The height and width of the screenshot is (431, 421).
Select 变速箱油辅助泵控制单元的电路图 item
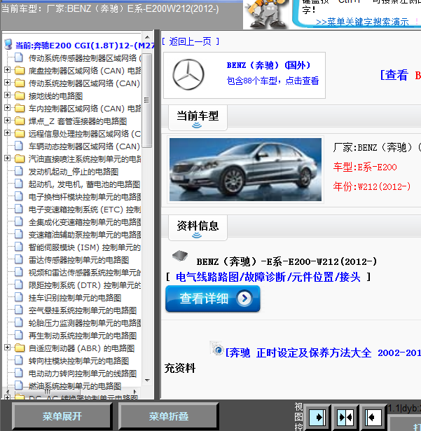coord(85,235)
